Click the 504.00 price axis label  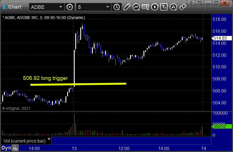219,103
